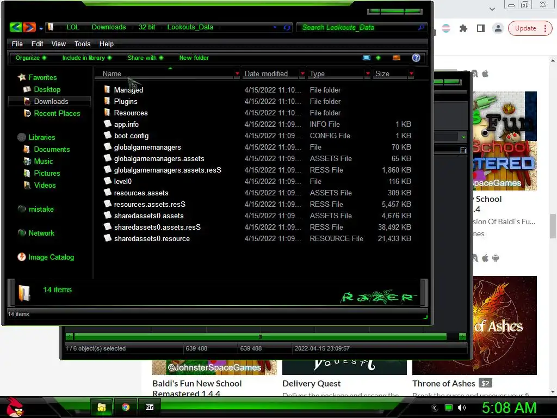Open the Chrome extensions puzzle icon

463,28
